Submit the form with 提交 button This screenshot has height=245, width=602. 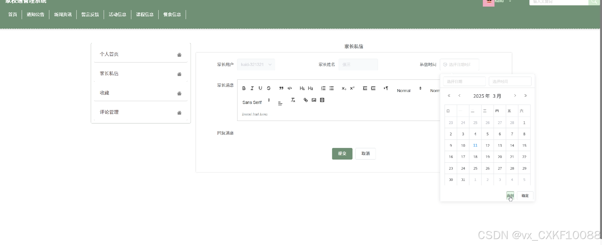[342, 154]
